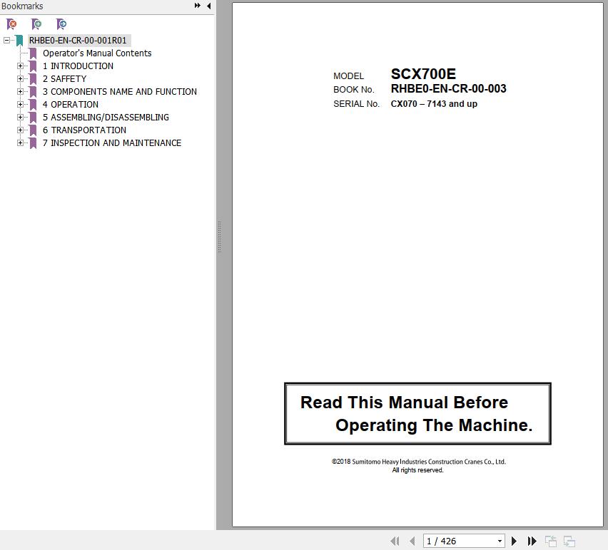Click the SCX700E model text on page
This screenshot has height=550, width=608.
point(423,73)
